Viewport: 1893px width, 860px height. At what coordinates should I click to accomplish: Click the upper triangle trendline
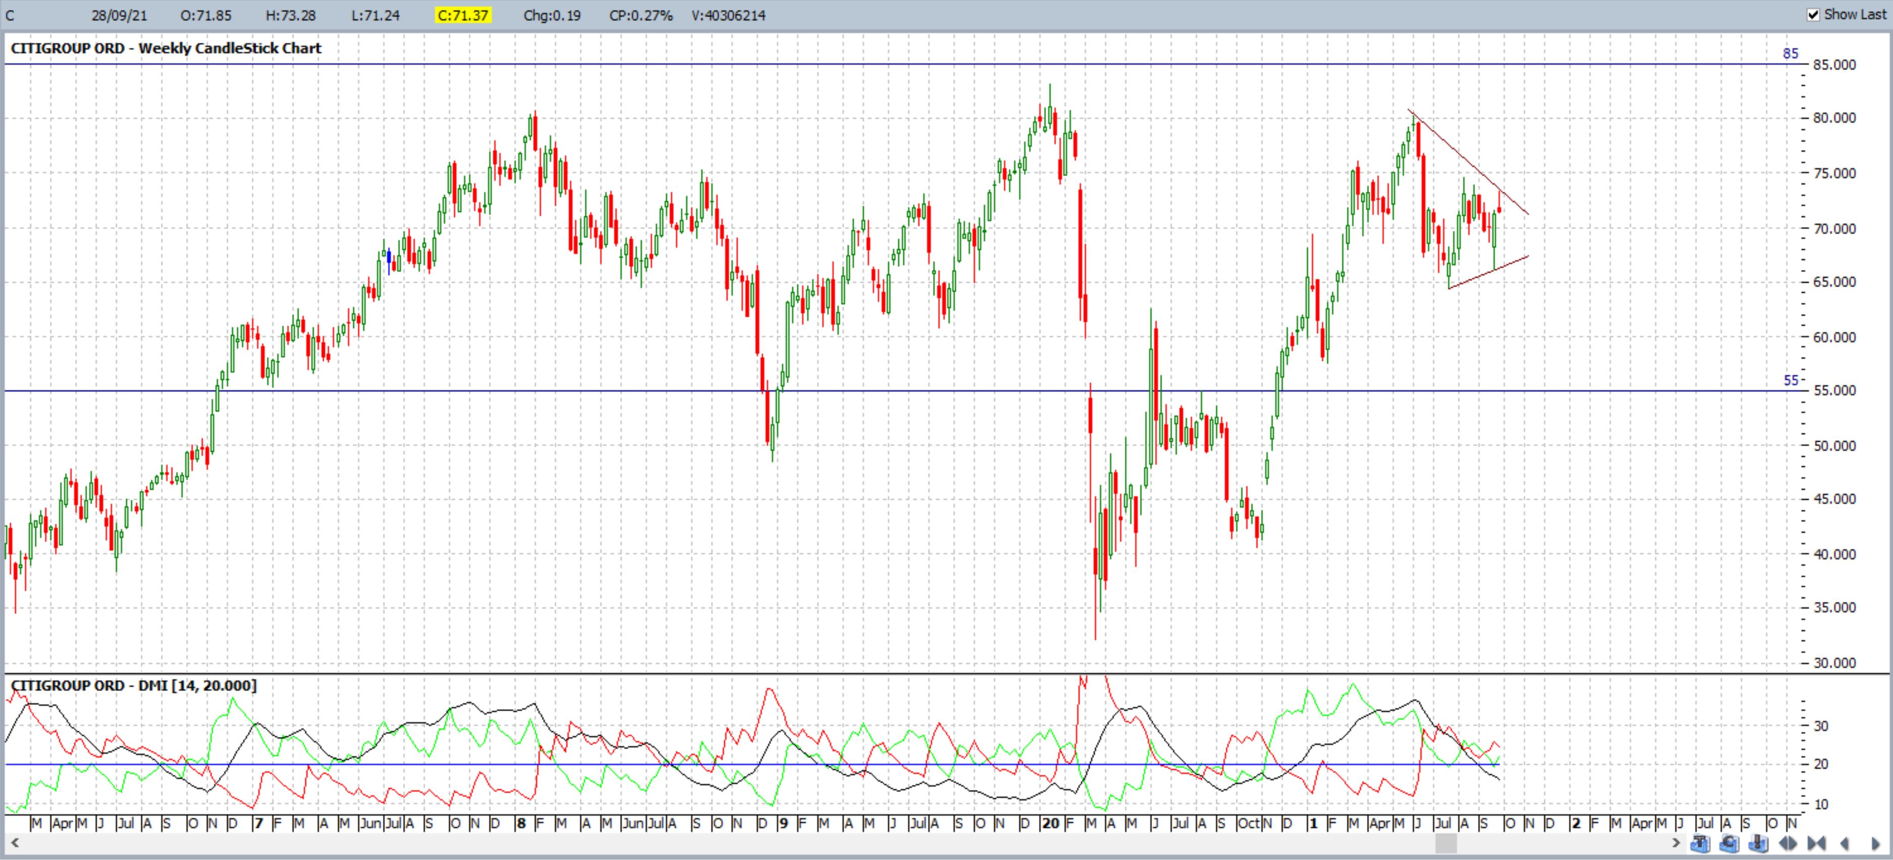pyautogui.click(x=1468, y=162)
